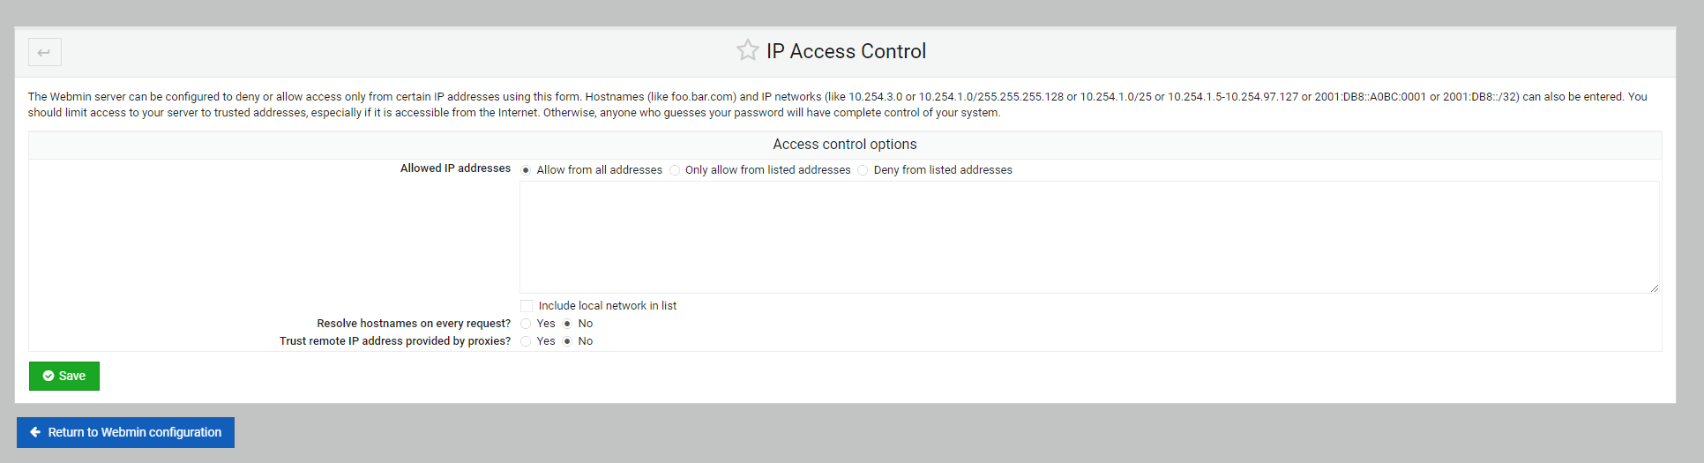
Task: Click the Access control options header
Action: 845,145
